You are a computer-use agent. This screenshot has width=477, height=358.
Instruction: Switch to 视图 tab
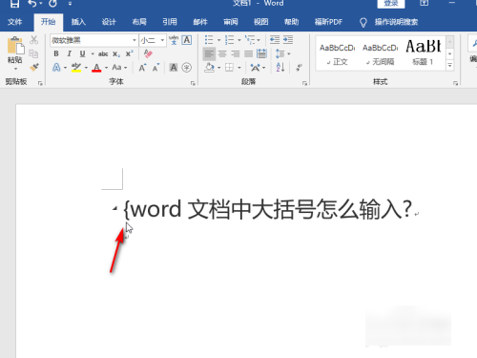point(261,22)
